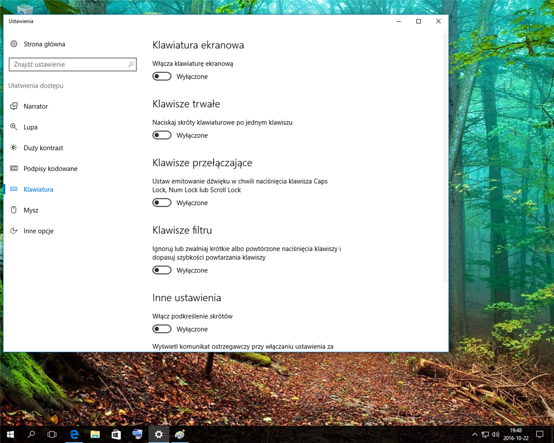Select Klawiatura keyboard icon in sidebar
The image size is (554, 443).
(x=14, y=189)
